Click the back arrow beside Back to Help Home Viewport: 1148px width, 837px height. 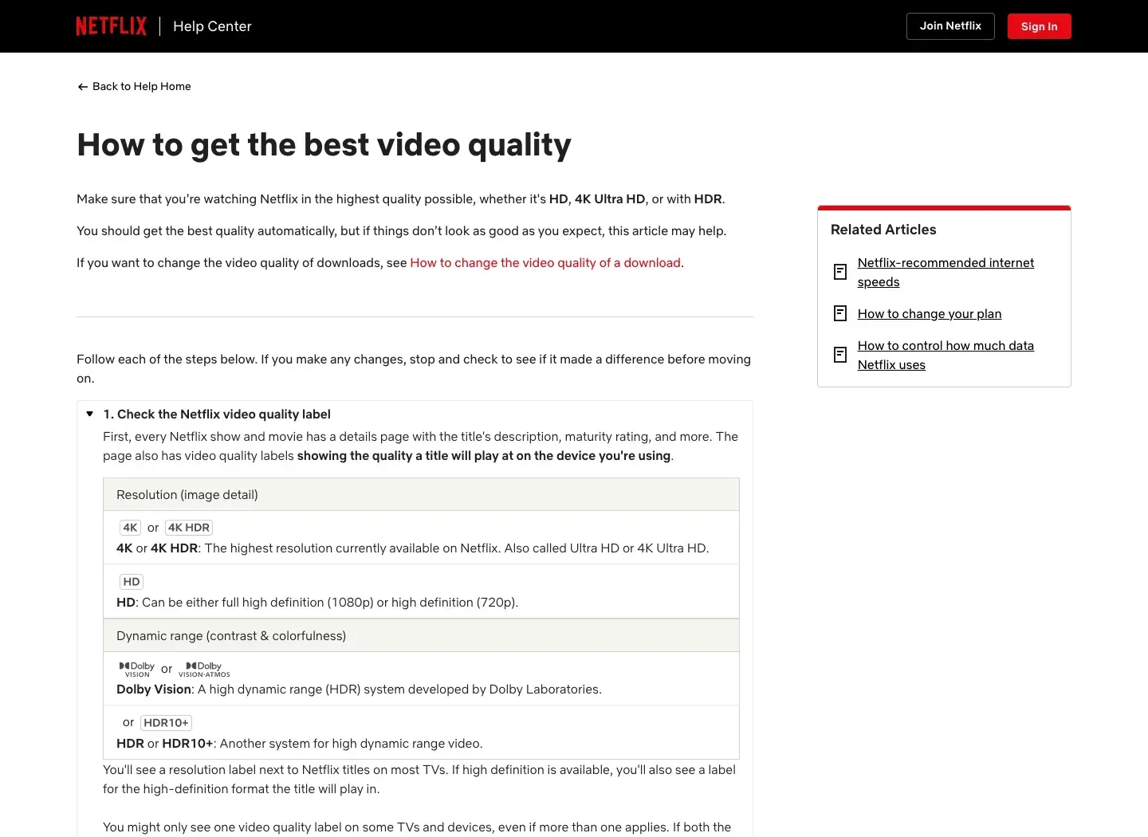tap(82, 87)
